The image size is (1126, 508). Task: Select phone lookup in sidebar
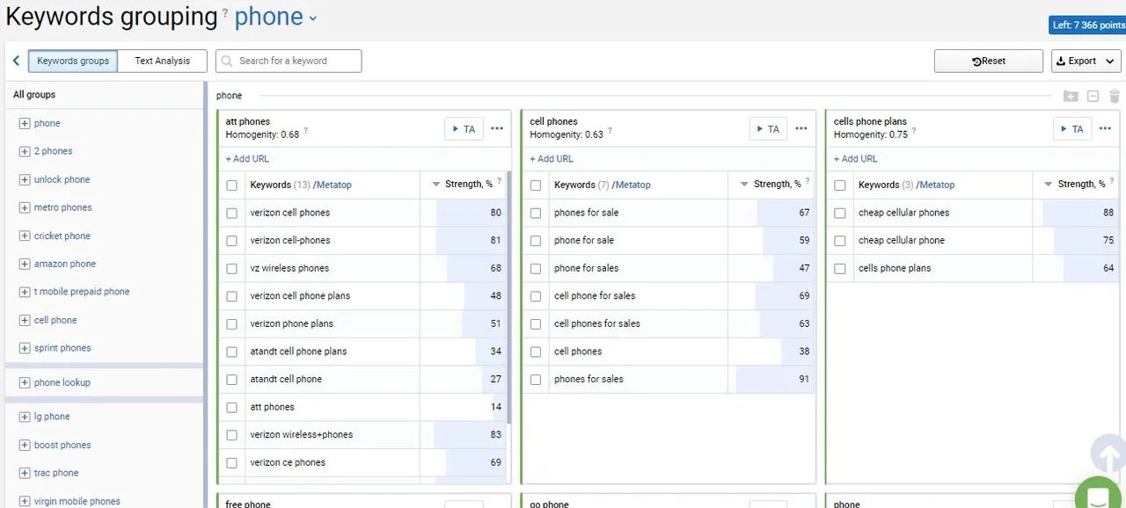pos(62,382)
